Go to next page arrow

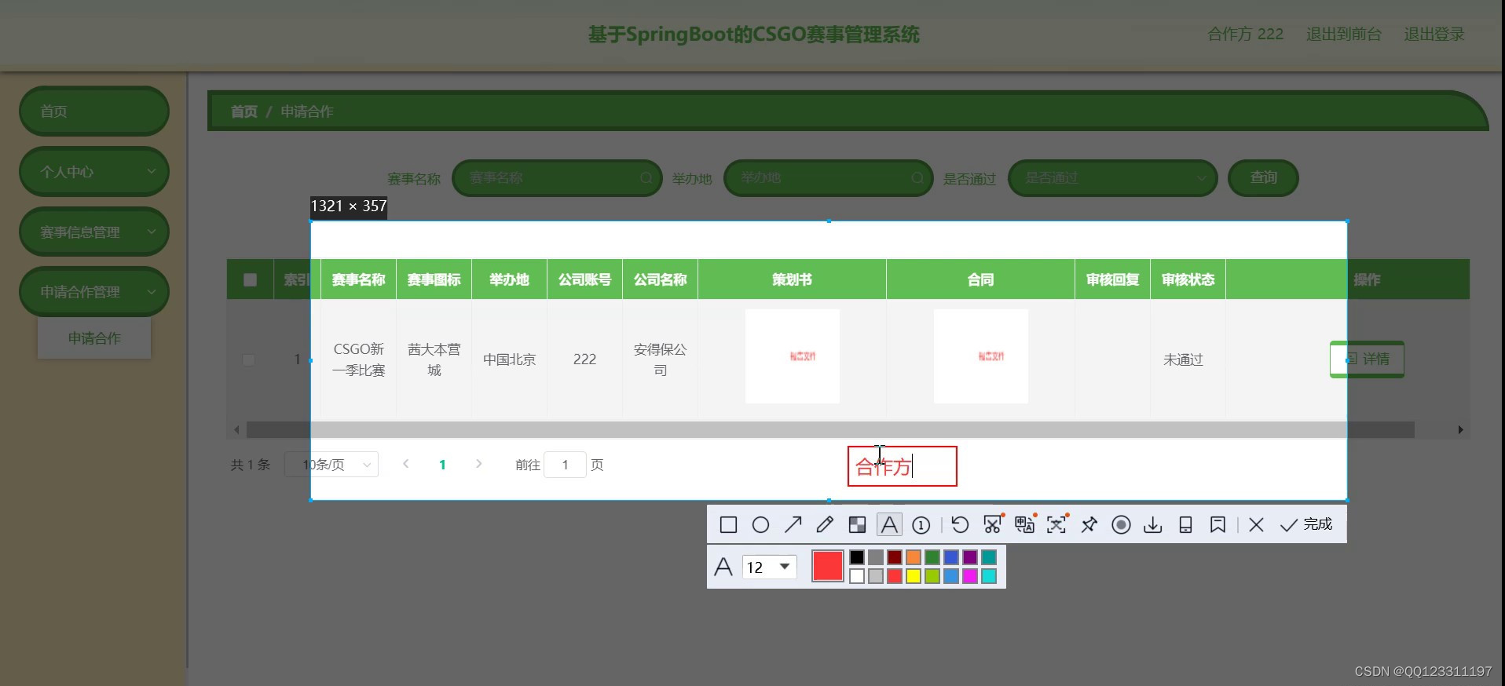point(478,464)
